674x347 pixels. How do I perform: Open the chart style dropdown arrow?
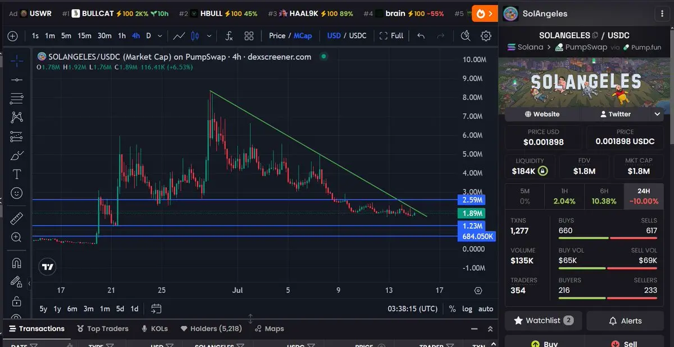tap(210, 36)
